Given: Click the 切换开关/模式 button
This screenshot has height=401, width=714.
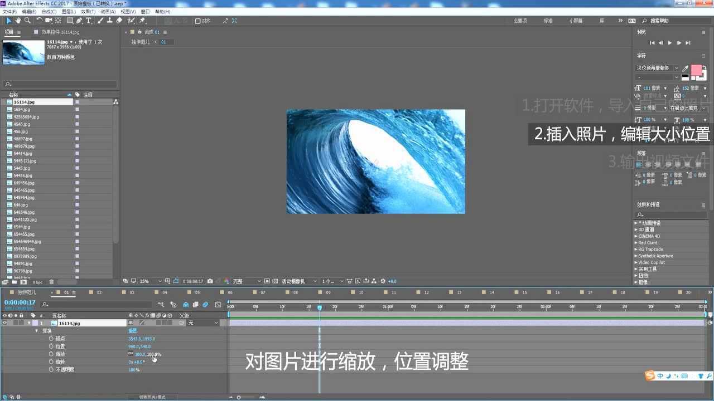Looking at the screenshot, I should point(152,397).
